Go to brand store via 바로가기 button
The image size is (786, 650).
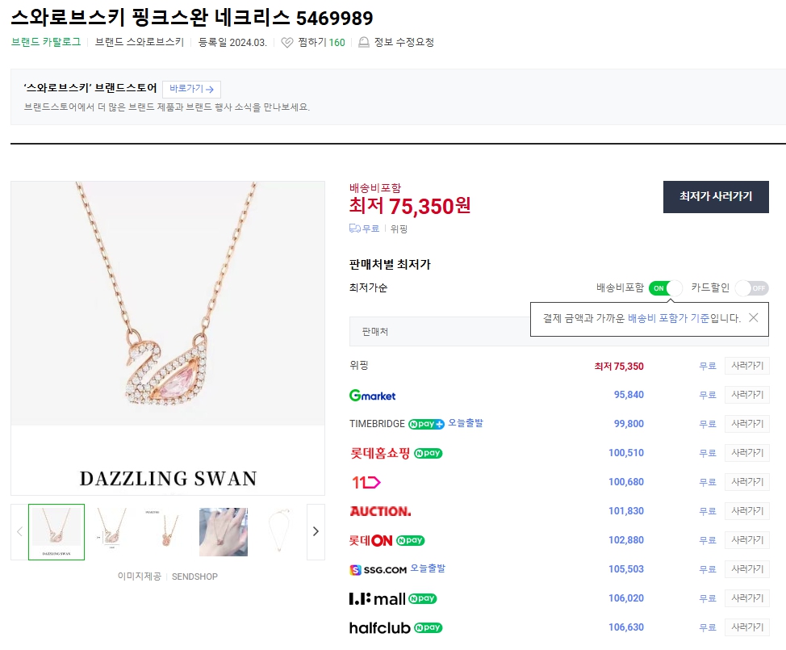191,89
